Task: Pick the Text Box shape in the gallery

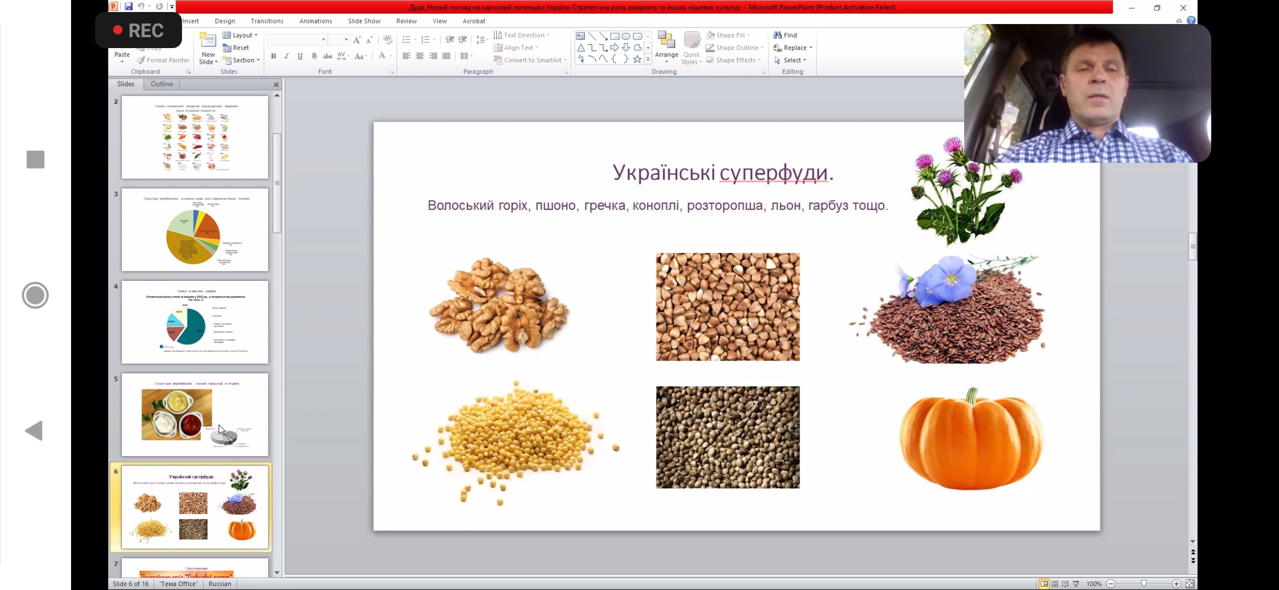Action: 580,36
